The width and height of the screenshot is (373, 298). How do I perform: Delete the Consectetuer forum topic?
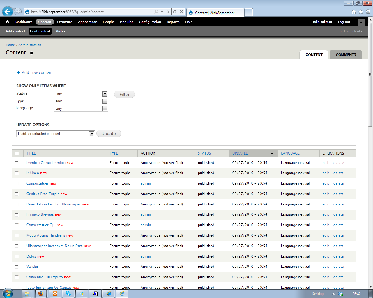[338, 183]
